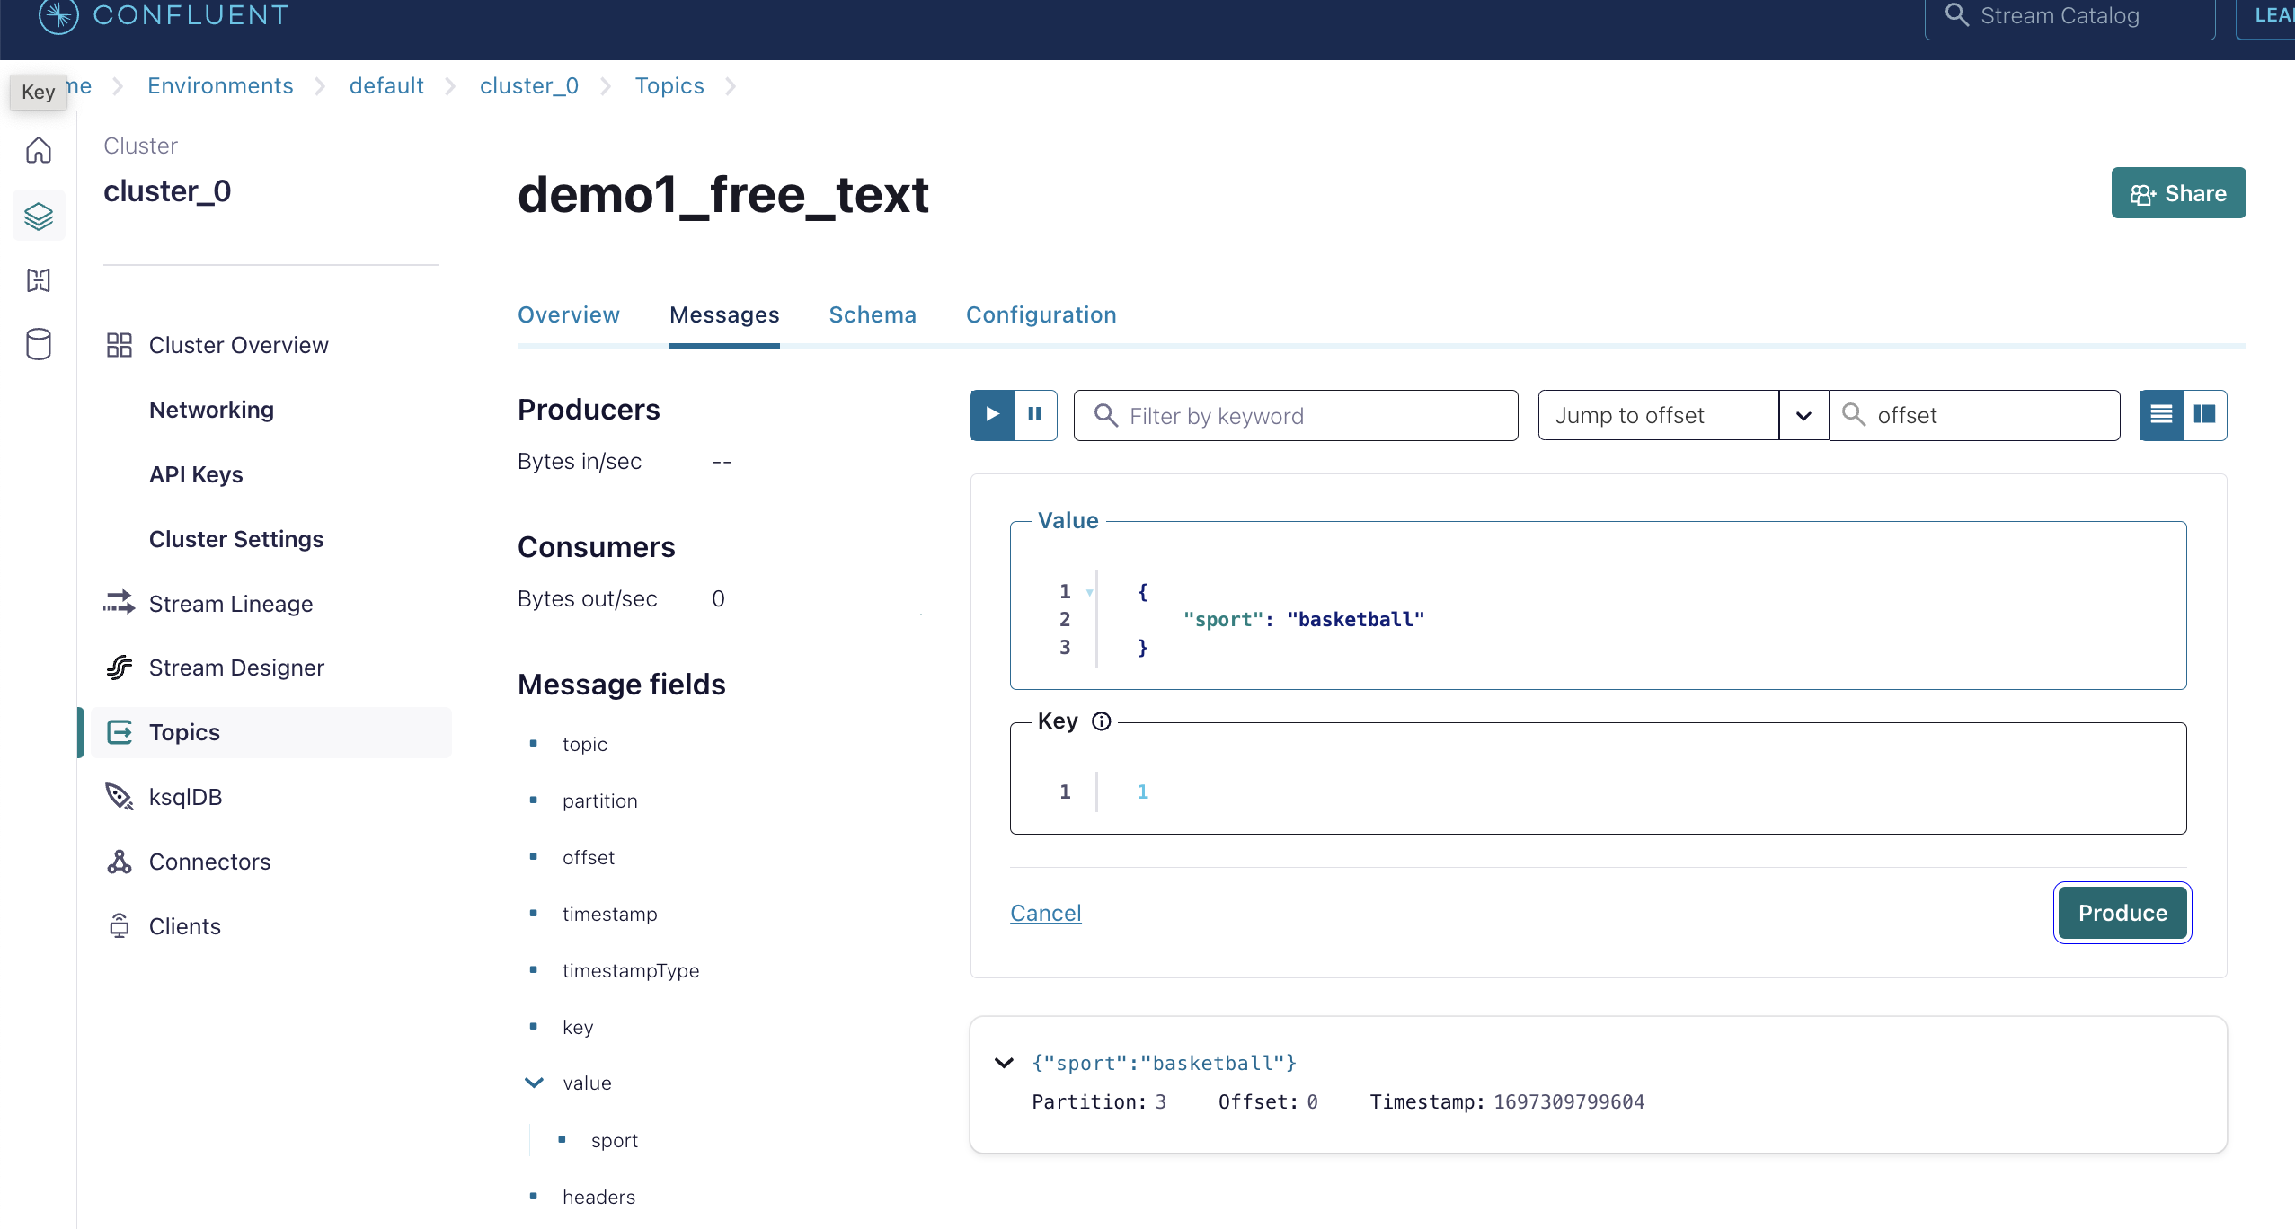This screenshot has height=1229, width=2295.
Task: Focus the Filter by keyword field
Action: [x=1296, y=415]
